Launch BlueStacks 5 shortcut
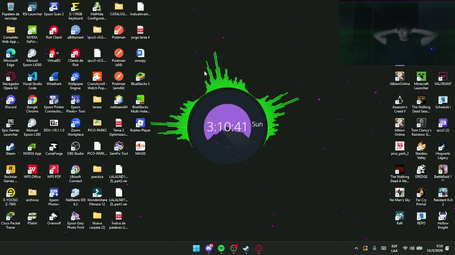The height and width of the screenshot is (255, 455). tap(140, 79)
